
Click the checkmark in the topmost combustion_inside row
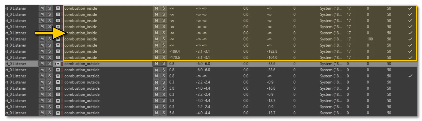[410, 8]
